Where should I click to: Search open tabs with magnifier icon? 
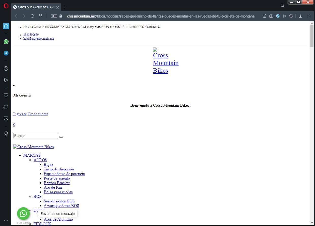pos(282,6)
